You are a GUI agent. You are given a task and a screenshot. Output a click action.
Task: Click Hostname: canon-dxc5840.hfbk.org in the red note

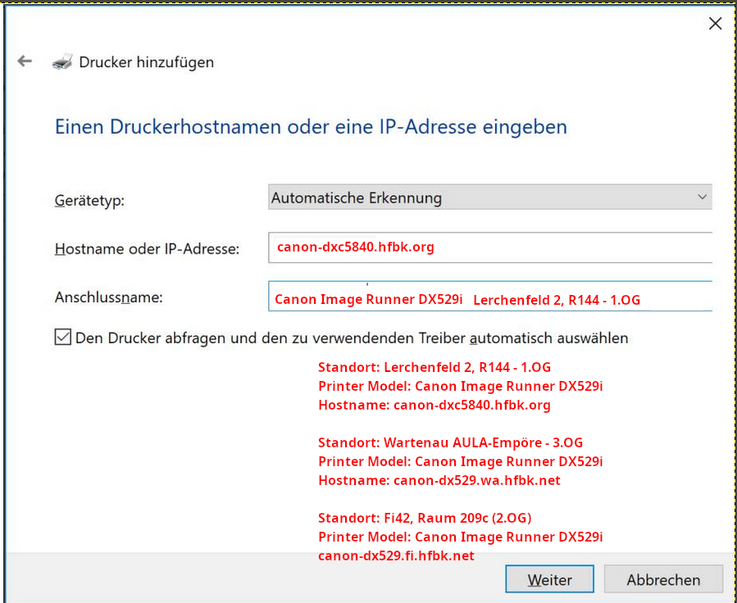tap(434, 405)
